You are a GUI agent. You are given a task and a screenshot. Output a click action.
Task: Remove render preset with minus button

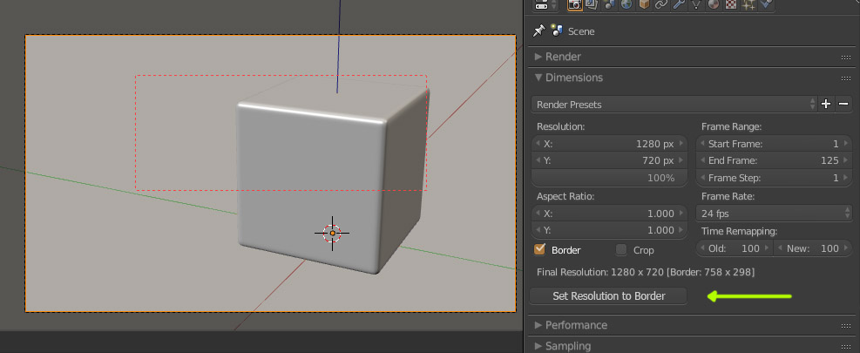click(x=843, y=104)
